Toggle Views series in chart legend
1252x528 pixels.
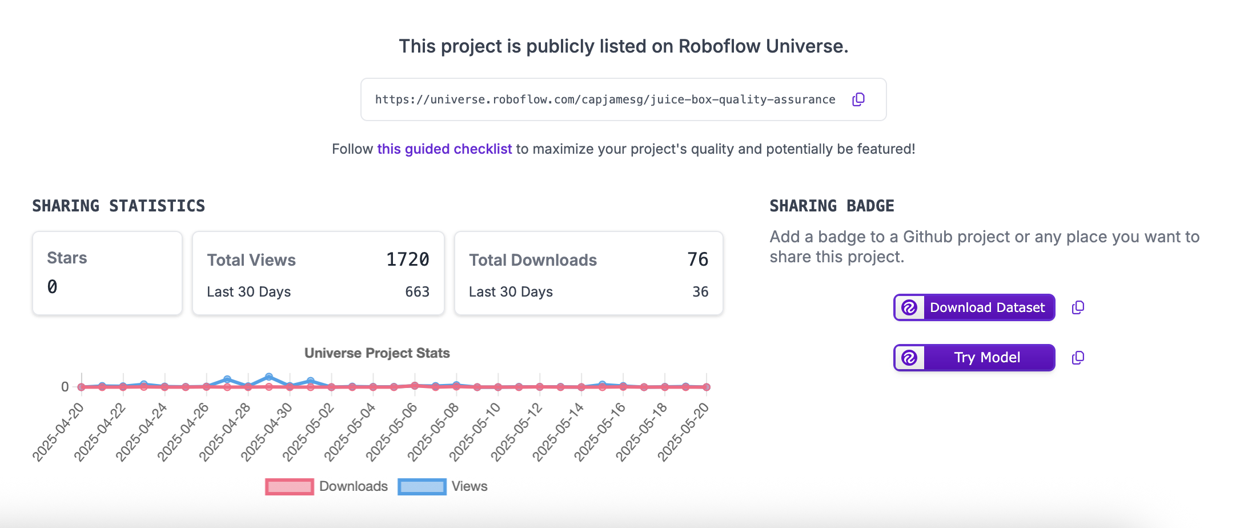point(469,486)
